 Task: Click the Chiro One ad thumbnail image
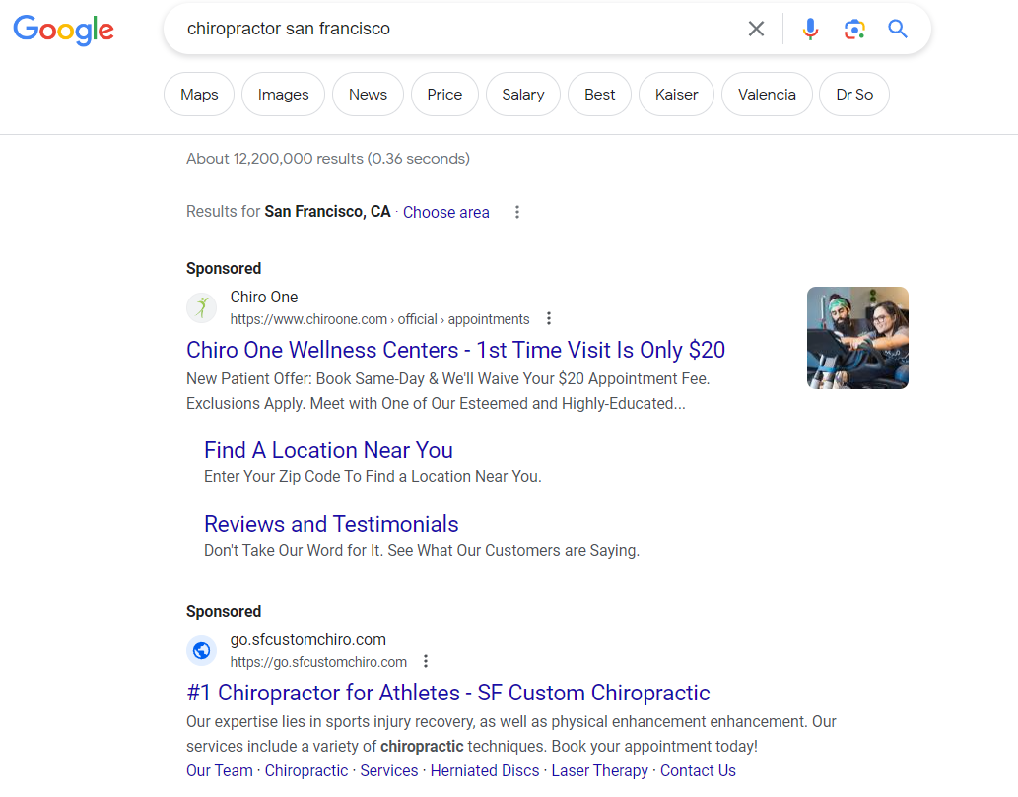coord(857,338)
